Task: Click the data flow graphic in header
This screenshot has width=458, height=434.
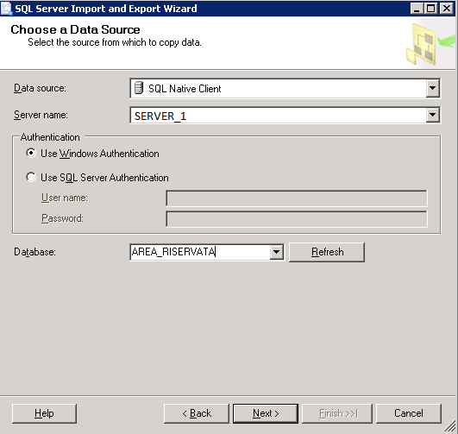Action: click(430, 44)
